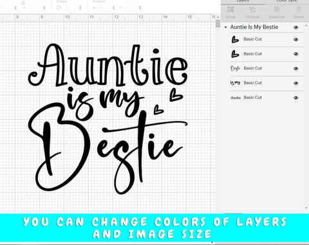Click the width stepper arrows left of H
Screen dimensions: 309x245
(15, 8)
